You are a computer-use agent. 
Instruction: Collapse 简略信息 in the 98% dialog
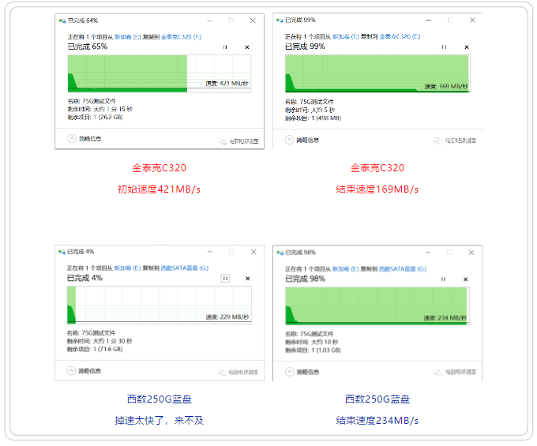click(290, 370)
